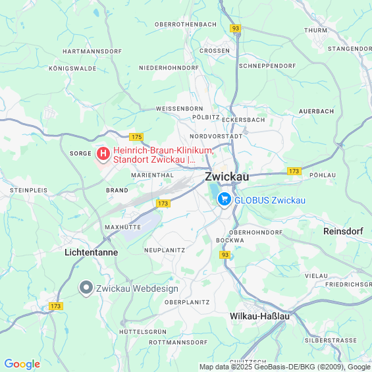Select the Heinrich-Braun-Klinikum Standort Zwickau label
The width and height of the screenshot is (372, 372).
[x=163, y=155]
